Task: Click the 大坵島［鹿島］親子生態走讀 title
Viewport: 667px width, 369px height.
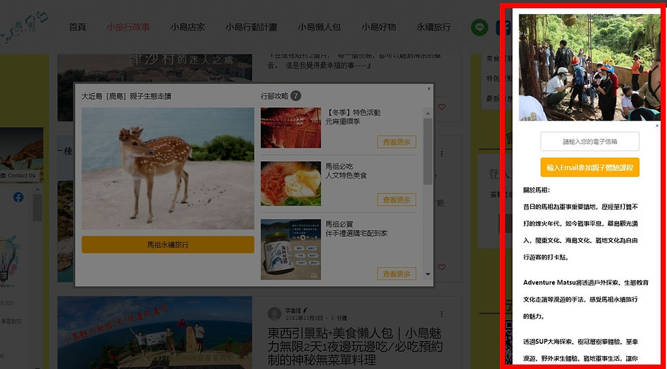Action: tap(127, 96)
